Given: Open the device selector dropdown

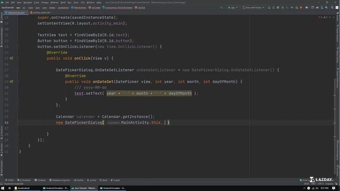Looking at the screenshot, I should 253,7.
